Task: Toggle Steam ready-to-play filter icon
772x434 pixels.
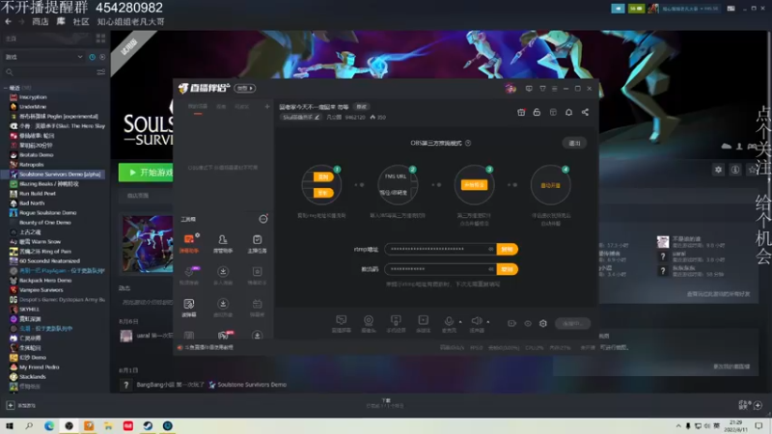Action: tap(102, 57)
